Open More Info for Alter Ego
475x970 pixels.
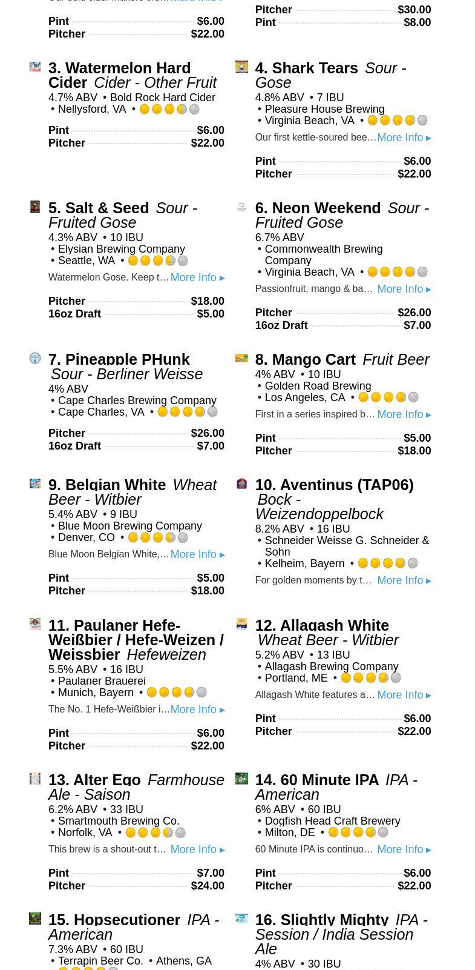[x=197, y=849]
